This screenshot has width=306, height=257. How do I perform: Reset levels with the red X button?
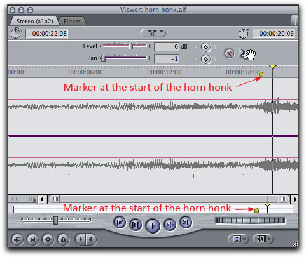(x=229, y=53)
